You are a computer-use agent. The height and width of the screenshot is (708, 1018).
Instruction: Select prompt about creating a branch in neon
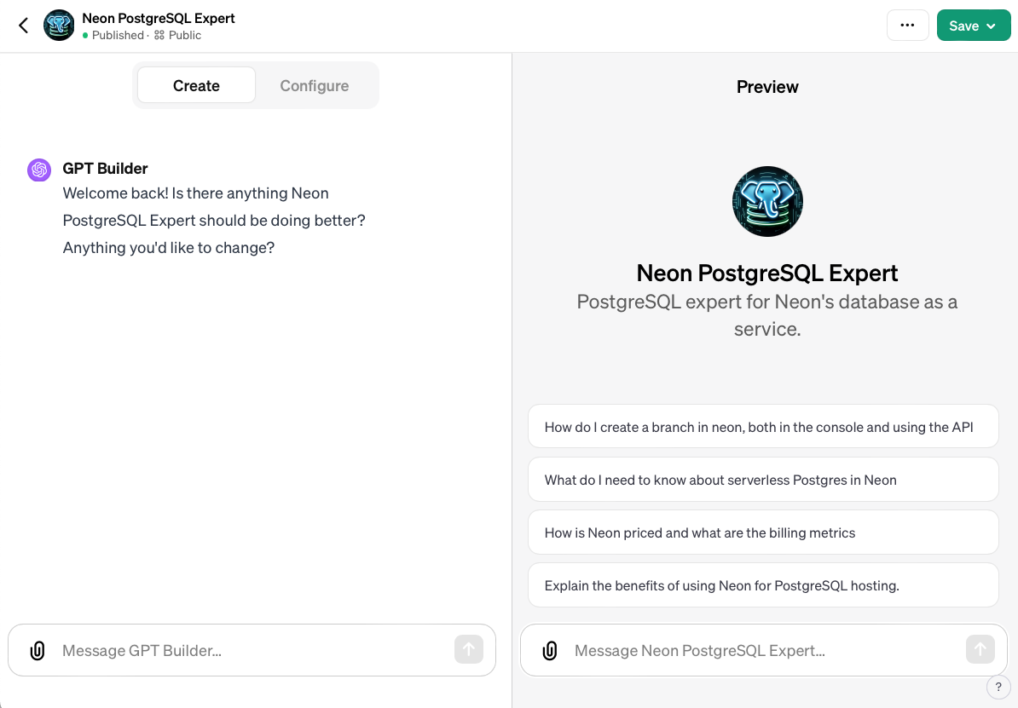pyautogui.click(x=763, y=426)
